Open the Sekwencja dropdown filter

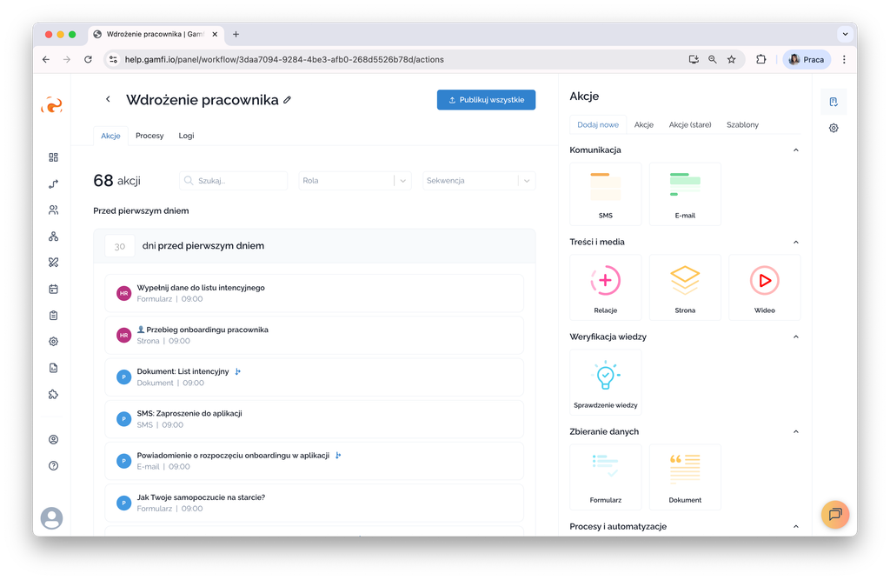(479, 181)
